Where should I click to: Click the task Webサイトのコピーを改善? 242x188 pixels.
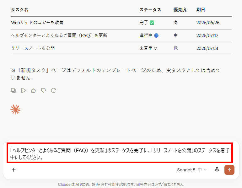(37, 23)
